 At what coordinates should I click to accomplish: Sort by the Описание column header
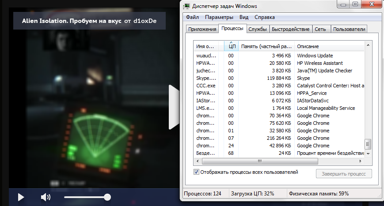point(329,46)
